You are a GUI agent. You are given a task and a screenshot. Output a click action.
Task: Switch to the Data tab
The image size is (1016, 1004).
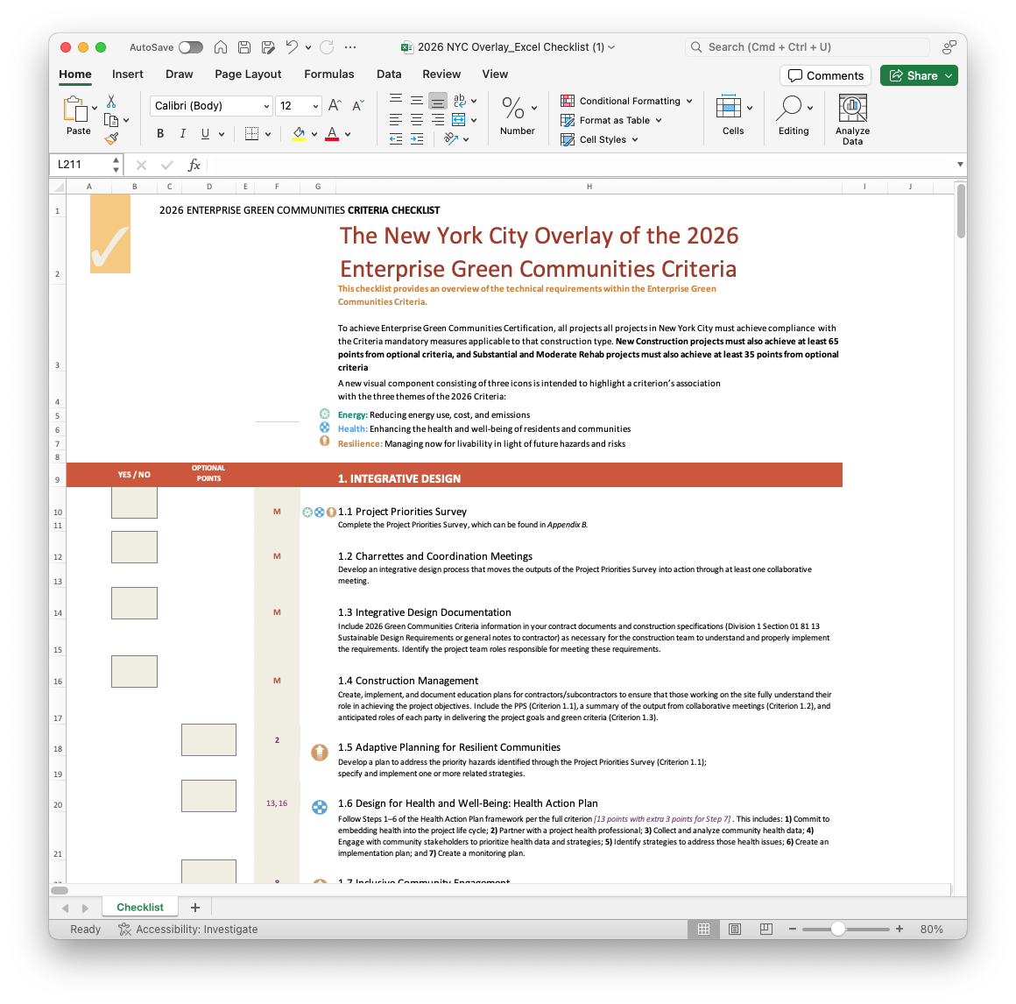[389, 74]
